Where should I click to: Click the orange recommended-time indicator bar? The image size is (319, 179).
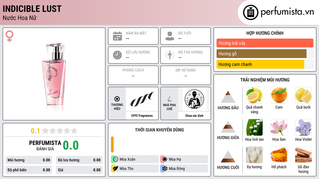[x=112, y=145]
